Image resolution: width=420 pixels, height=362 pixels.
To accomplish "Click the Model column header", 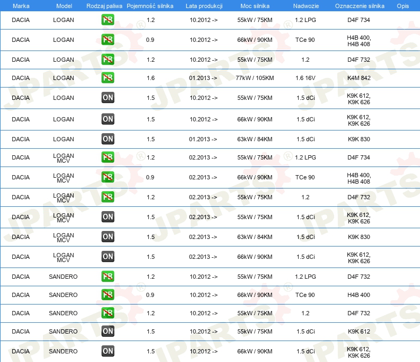I will (64, 6).
